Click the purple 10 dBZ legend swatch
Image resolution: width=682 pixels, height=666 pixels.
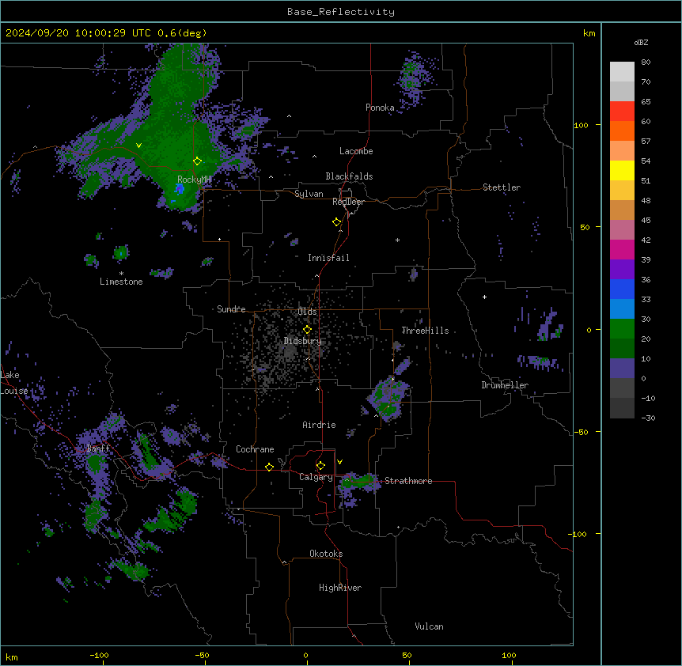click(x=622, y=369)
